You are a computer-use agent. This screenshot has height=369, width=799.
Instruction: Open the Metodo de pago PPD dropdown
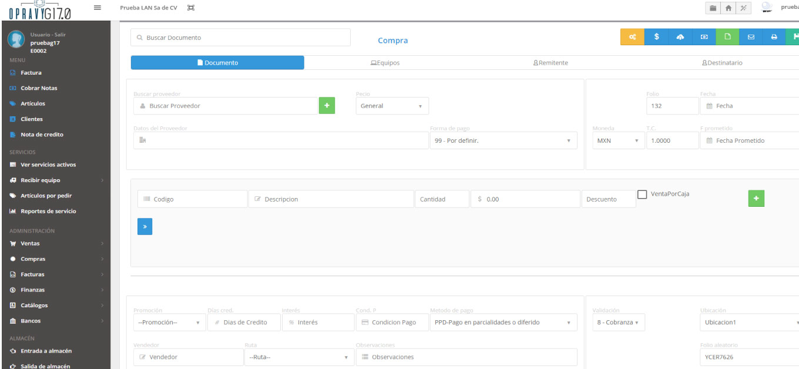[503, 322]
